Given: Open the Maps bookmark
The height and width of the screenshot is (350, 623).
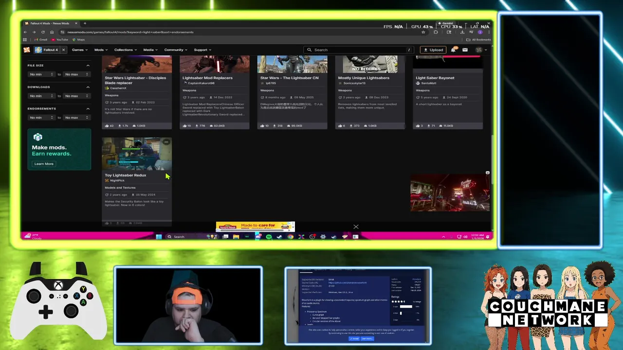Looking at the screenshot, I should (x=78, y=40).
